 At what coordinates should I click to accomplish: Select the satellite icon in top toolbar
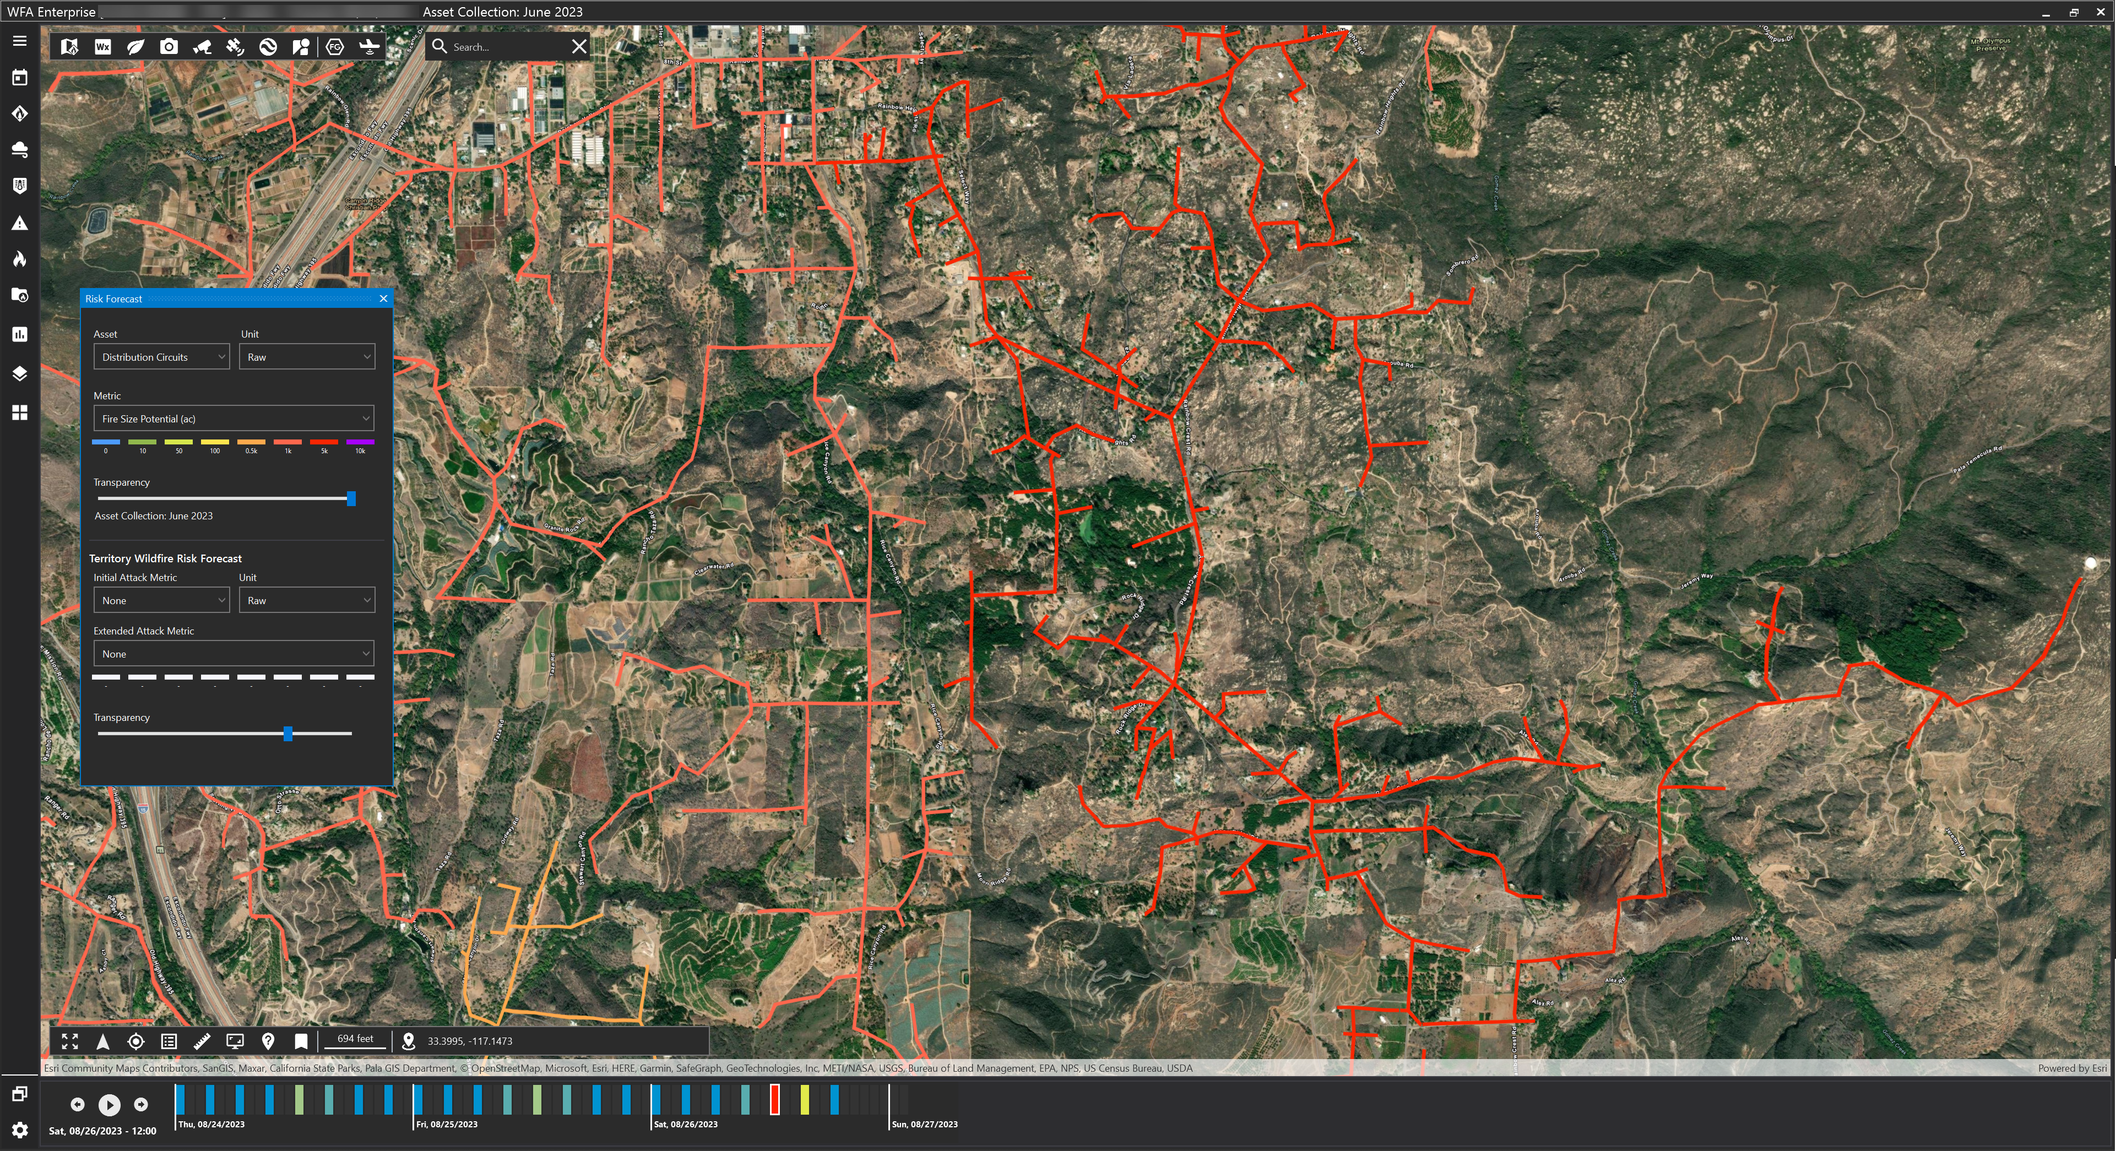click(235, 47)
